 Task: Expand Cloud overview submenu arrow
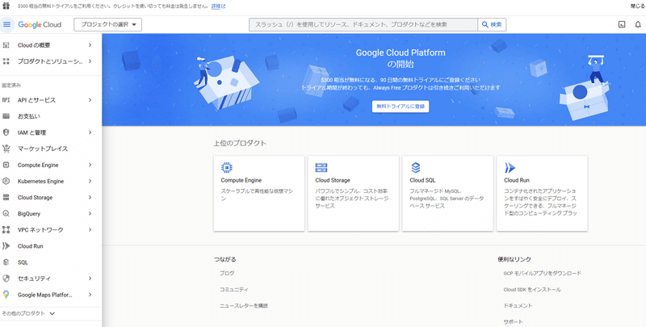pos(90,45)
